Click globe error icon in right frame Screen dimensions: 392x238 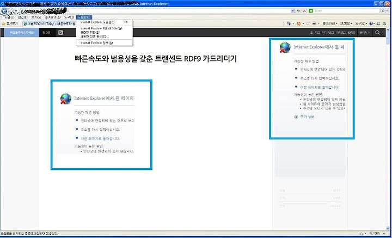(x=285, y=47)
